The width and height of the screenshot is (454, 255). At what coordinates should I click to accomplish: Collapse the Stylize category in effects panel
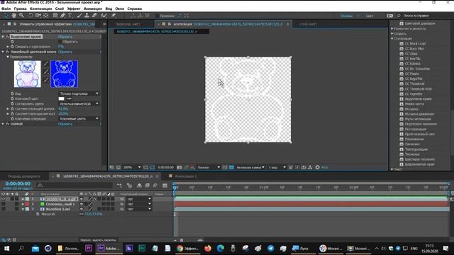392,38
